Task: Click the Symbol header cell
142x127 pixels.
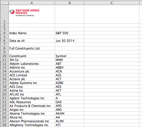Action: pyautogui.click(x=70, y=56)
